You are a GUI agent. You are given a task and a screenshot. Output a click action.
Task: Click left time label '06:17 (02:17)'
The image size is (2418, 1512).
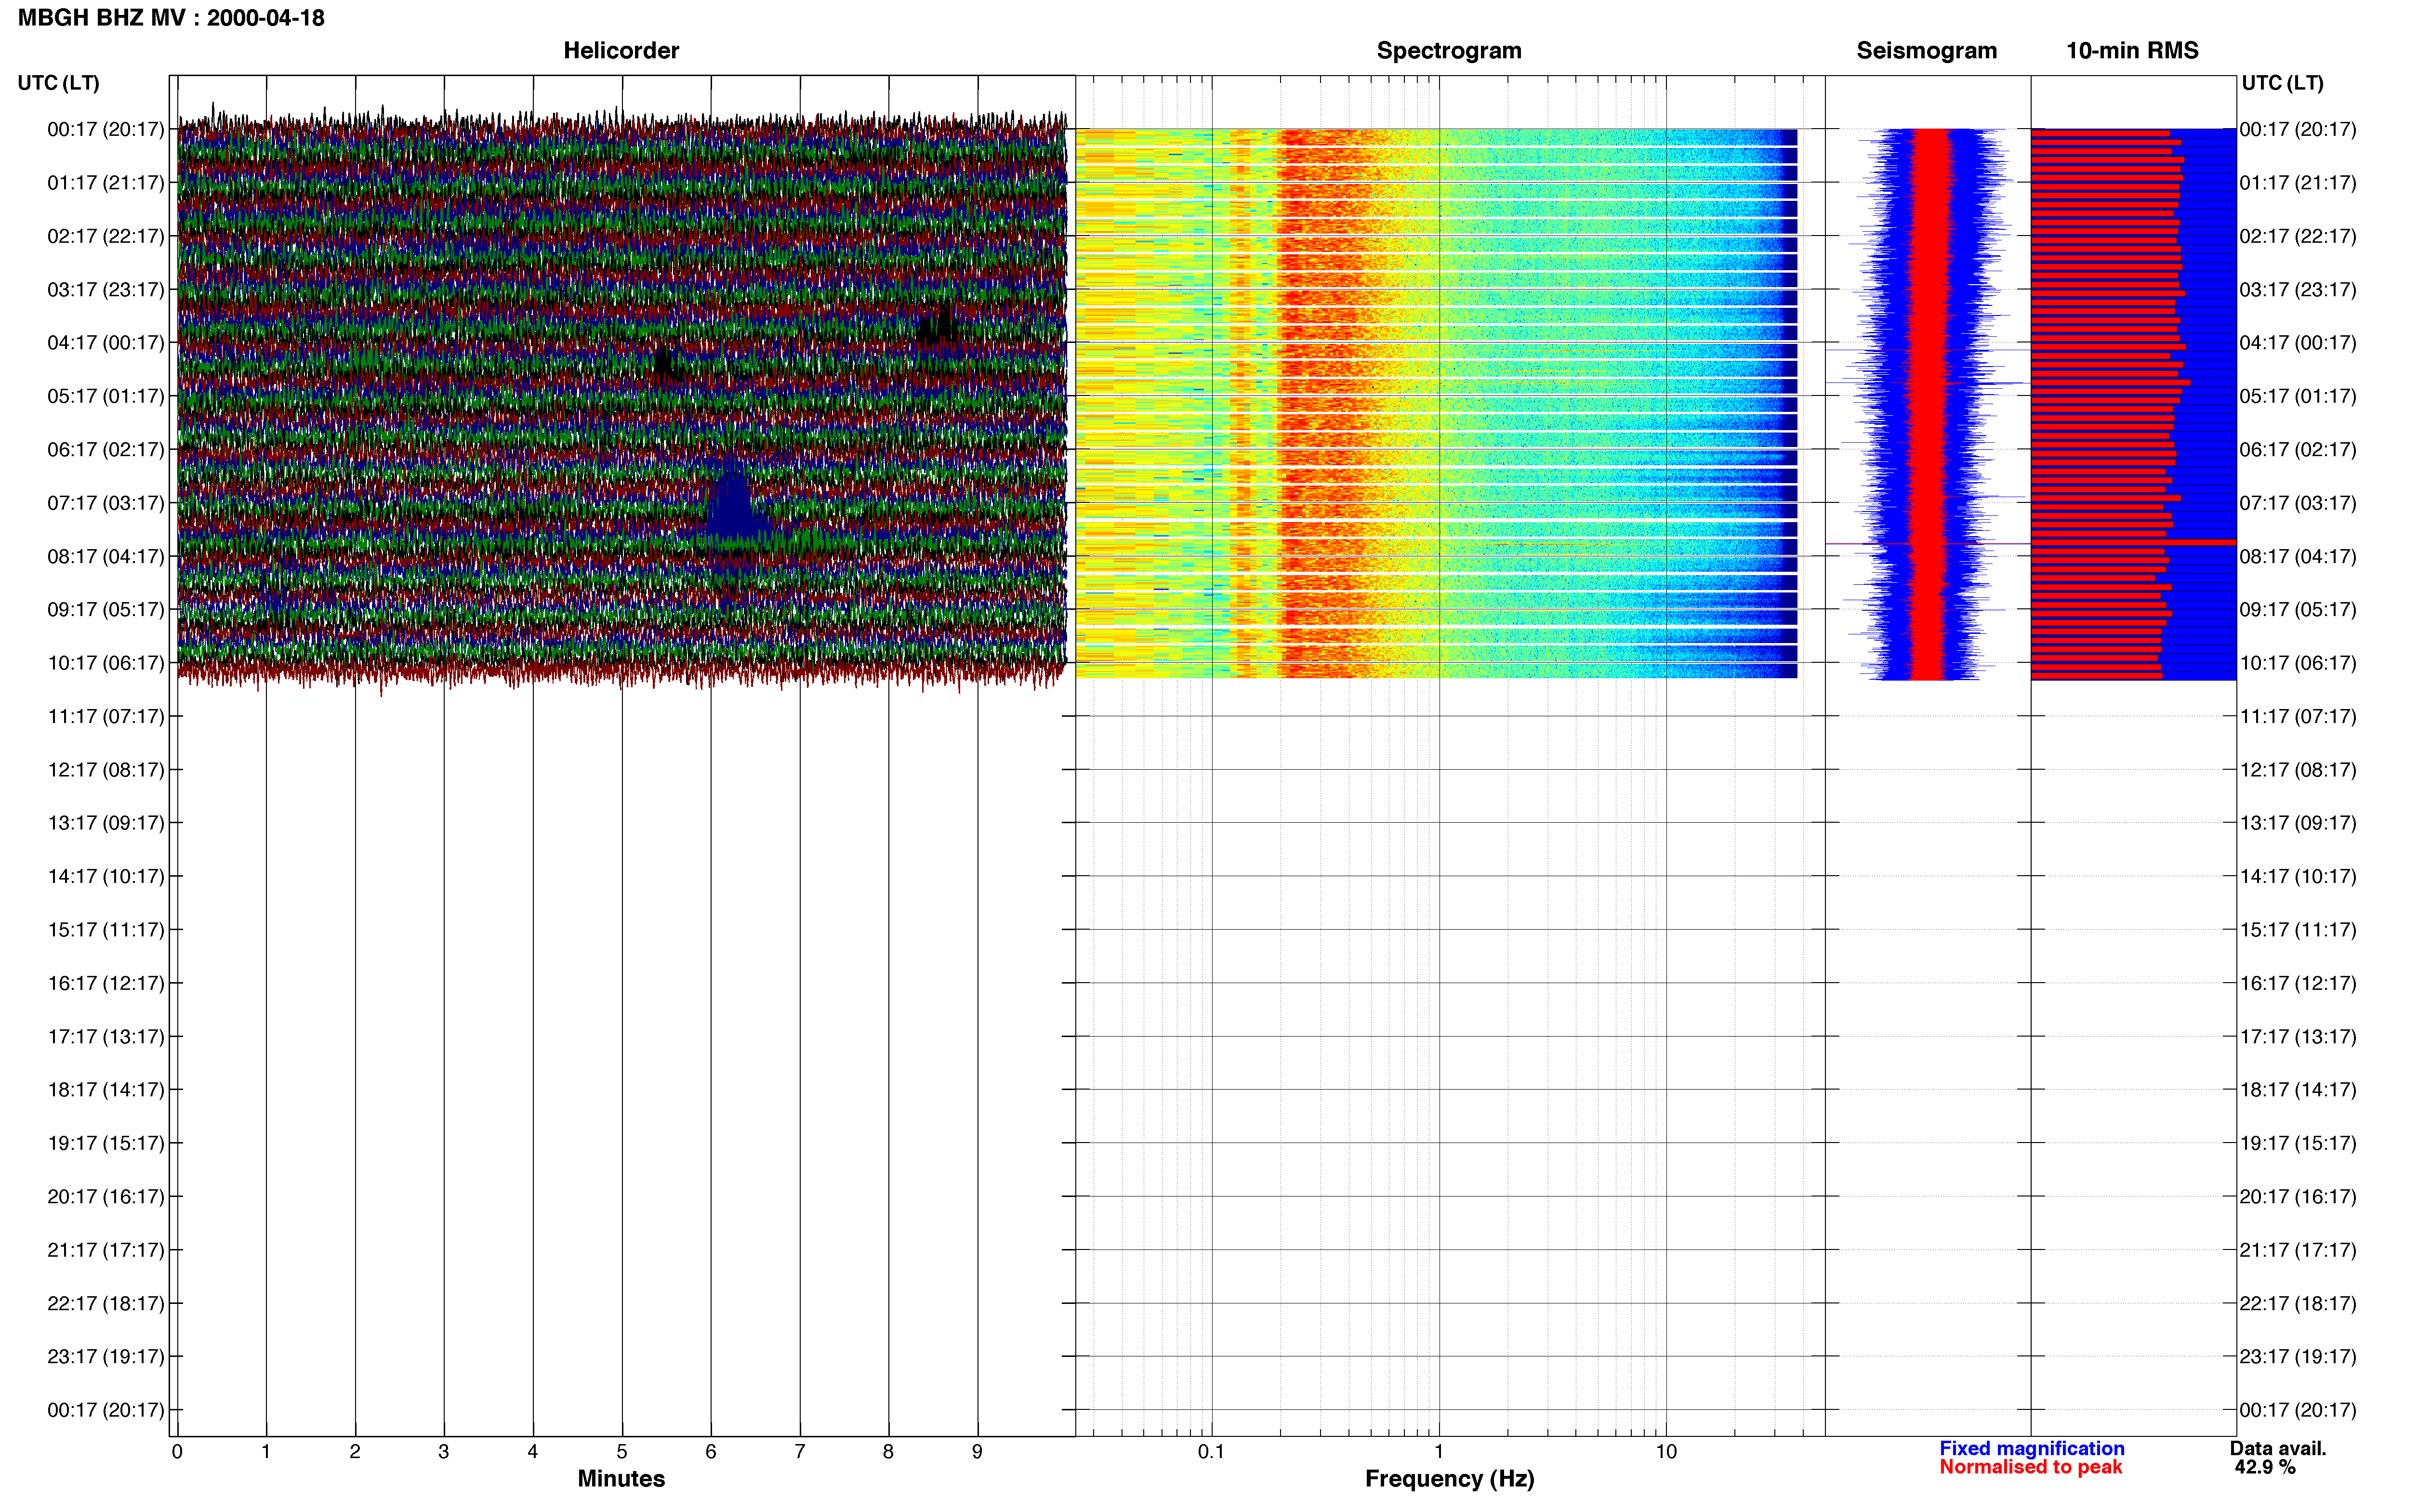pyautogui.click(x=106, y=450)
